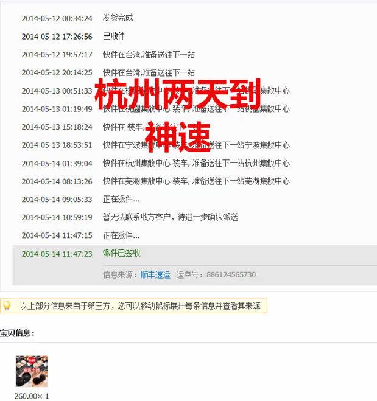Click the lightbulb tip icon
377x401 pixels.
pos(7,305)
